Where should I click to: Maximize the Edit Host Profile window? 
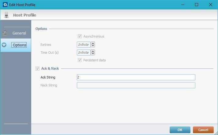tap(197, 5)
